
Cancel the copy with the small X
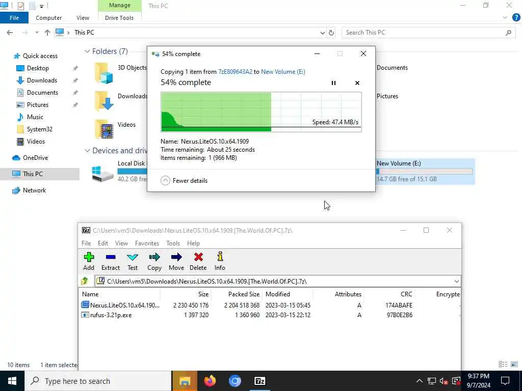click(x=357, y=83)
